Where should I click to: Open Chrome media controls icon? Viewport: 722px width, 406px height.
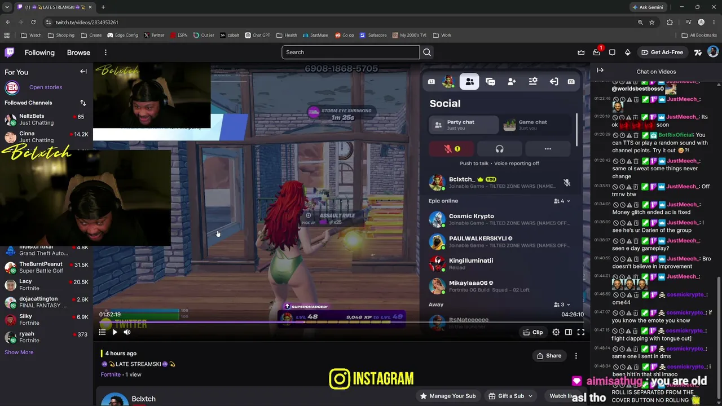tap(689, 22)
